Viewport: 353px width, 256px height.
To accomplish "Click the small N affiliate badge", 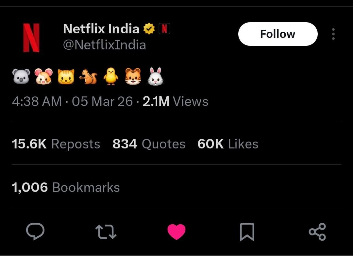I will pos(165,28).
